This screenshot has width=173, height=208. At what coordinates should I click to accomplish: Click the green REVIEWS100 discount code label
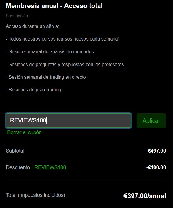pos(50,167)
